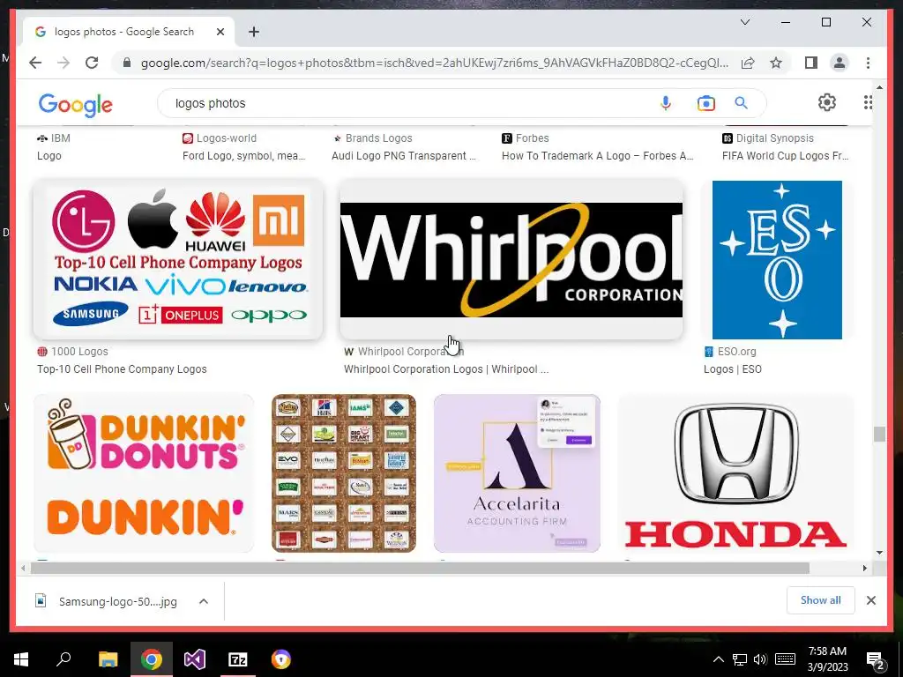Click the blue search magnifier icon
The height and width of the screenshot is (677, 903).
[741, 103]
